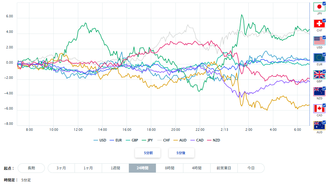Viewport: 330px width, 187px height.
Task: Toggle NZD series in chart legend
Action: coord(214,140)
